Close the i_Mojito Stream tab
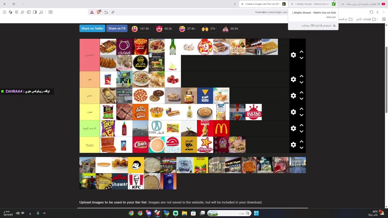Viewport: 388px width, 218px height. click(292, 4)
